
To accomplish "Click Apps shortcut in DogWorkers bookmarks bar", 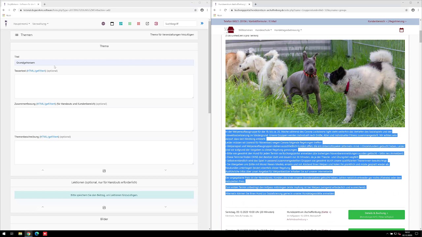I will [x=7, y=15].
